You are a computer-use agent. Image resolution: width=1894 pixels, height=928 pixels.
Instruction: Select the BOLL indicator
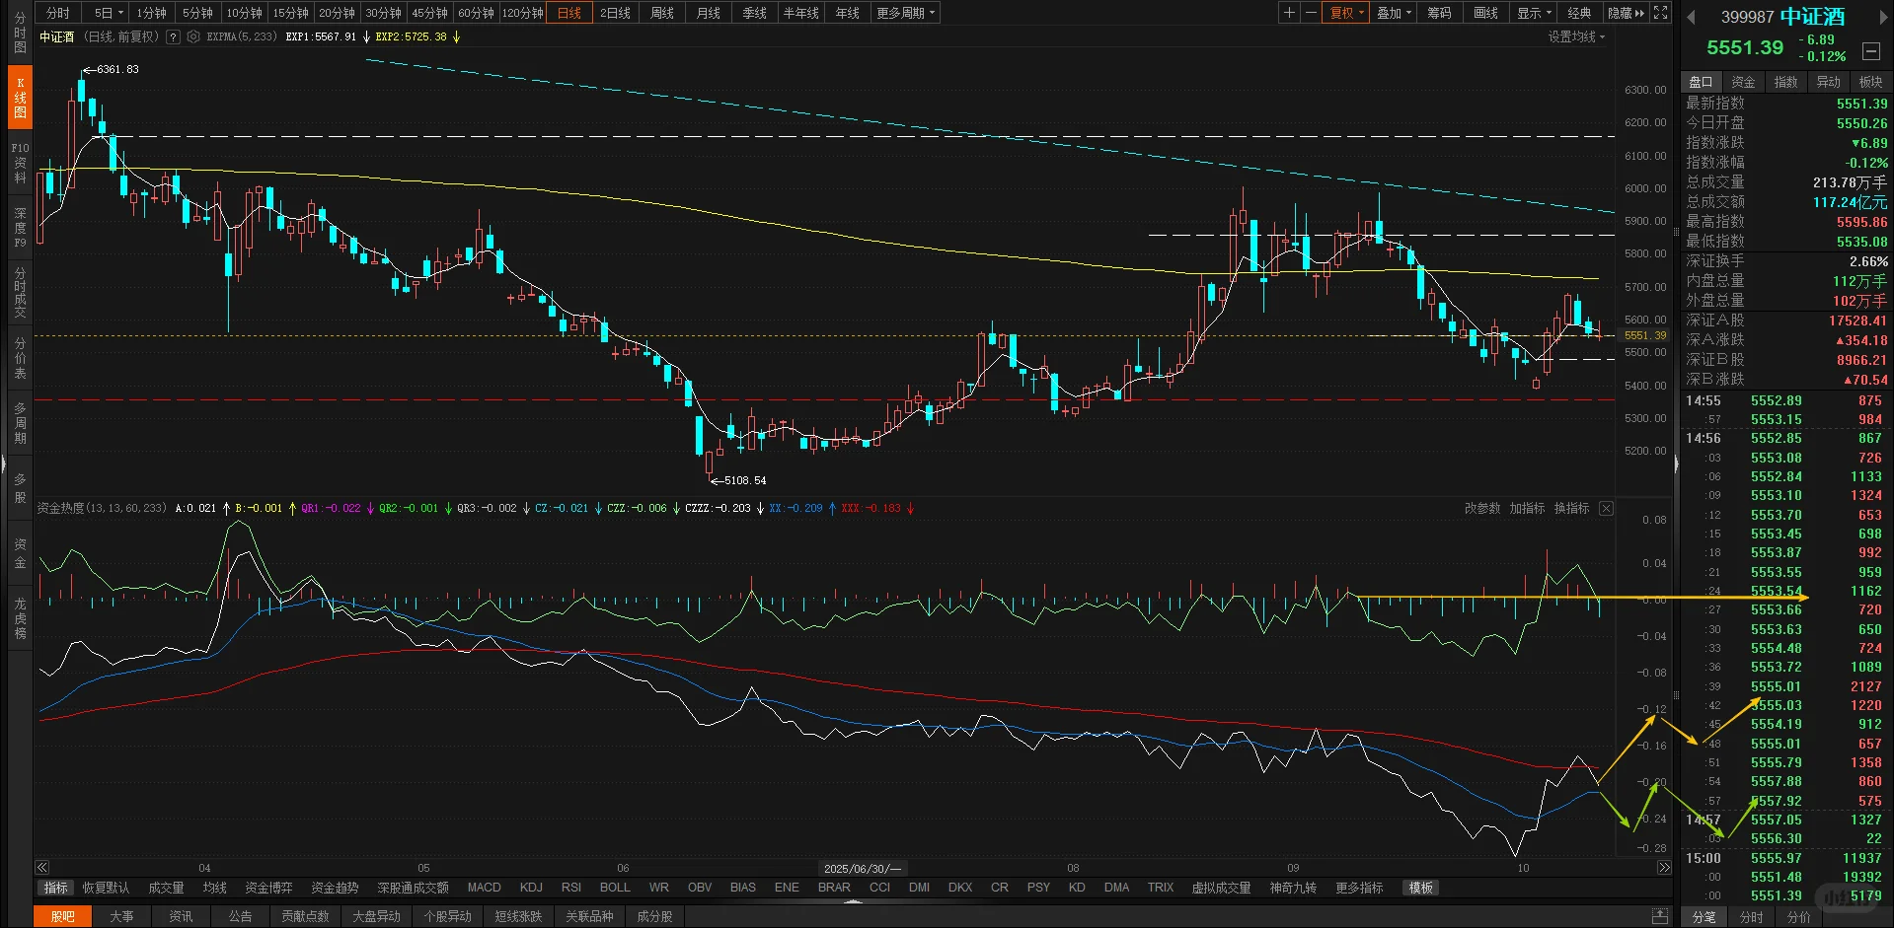click(615, 888)
